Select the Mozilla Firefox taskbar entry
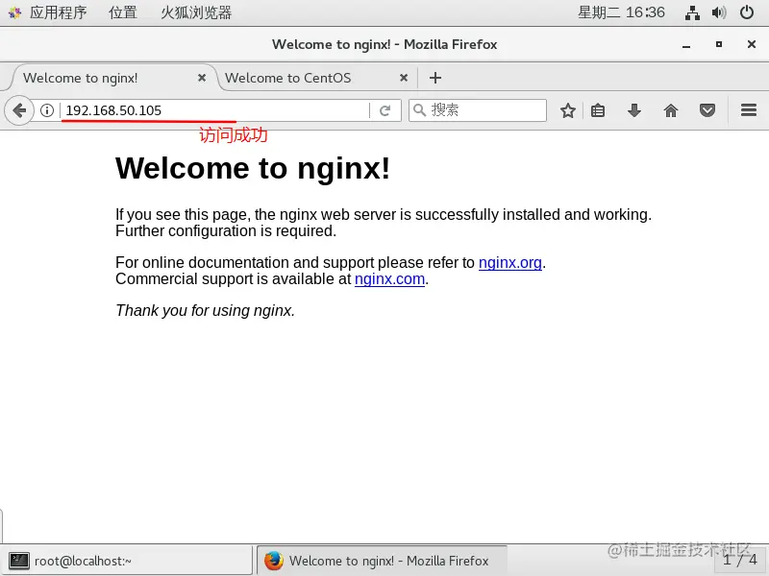The height and width of the screenshot is (576, 769). (382, 561)
